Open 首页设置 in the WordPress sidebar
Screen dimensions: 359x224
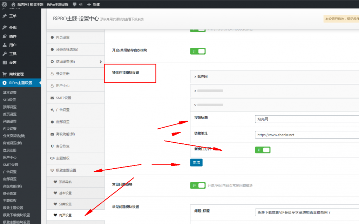click(10, 114)
